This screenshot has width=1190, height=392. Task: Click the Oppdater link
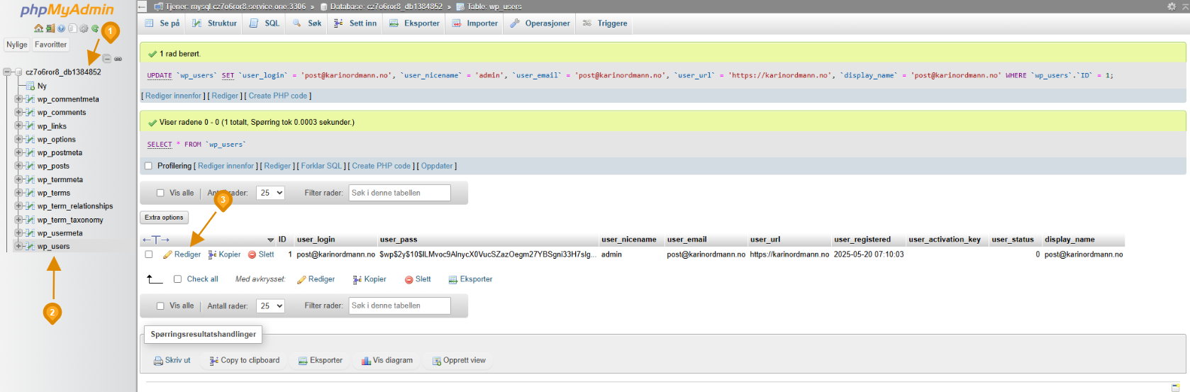point(437,166)
